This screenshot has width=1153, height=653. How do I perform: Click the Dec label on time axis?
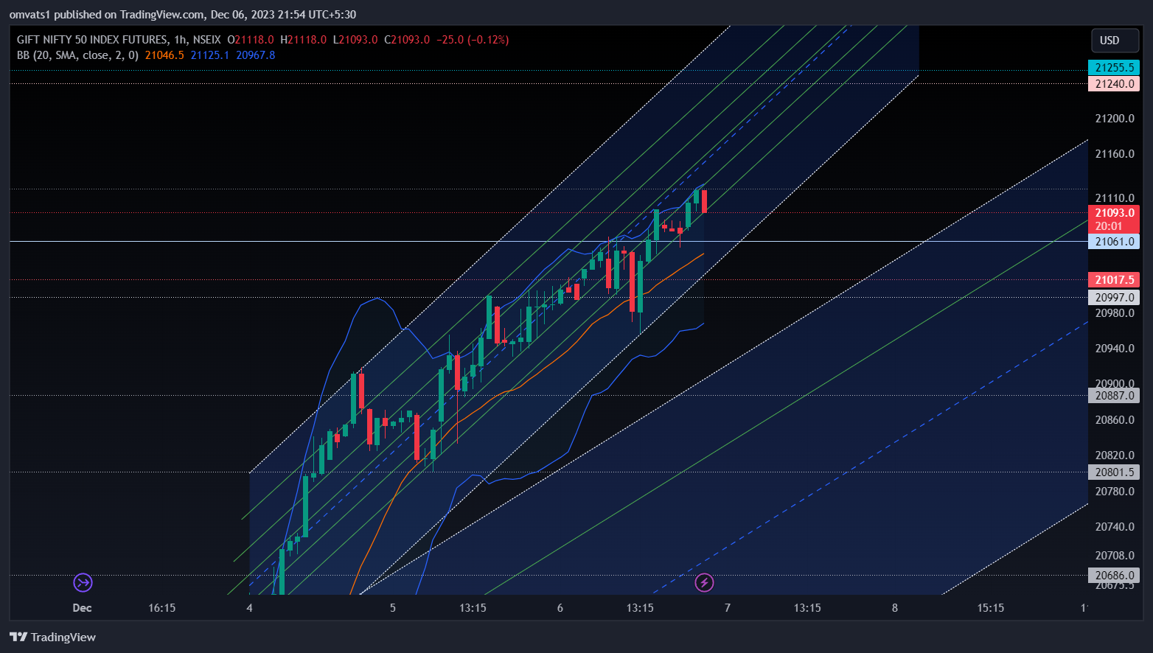coord(82,608)
